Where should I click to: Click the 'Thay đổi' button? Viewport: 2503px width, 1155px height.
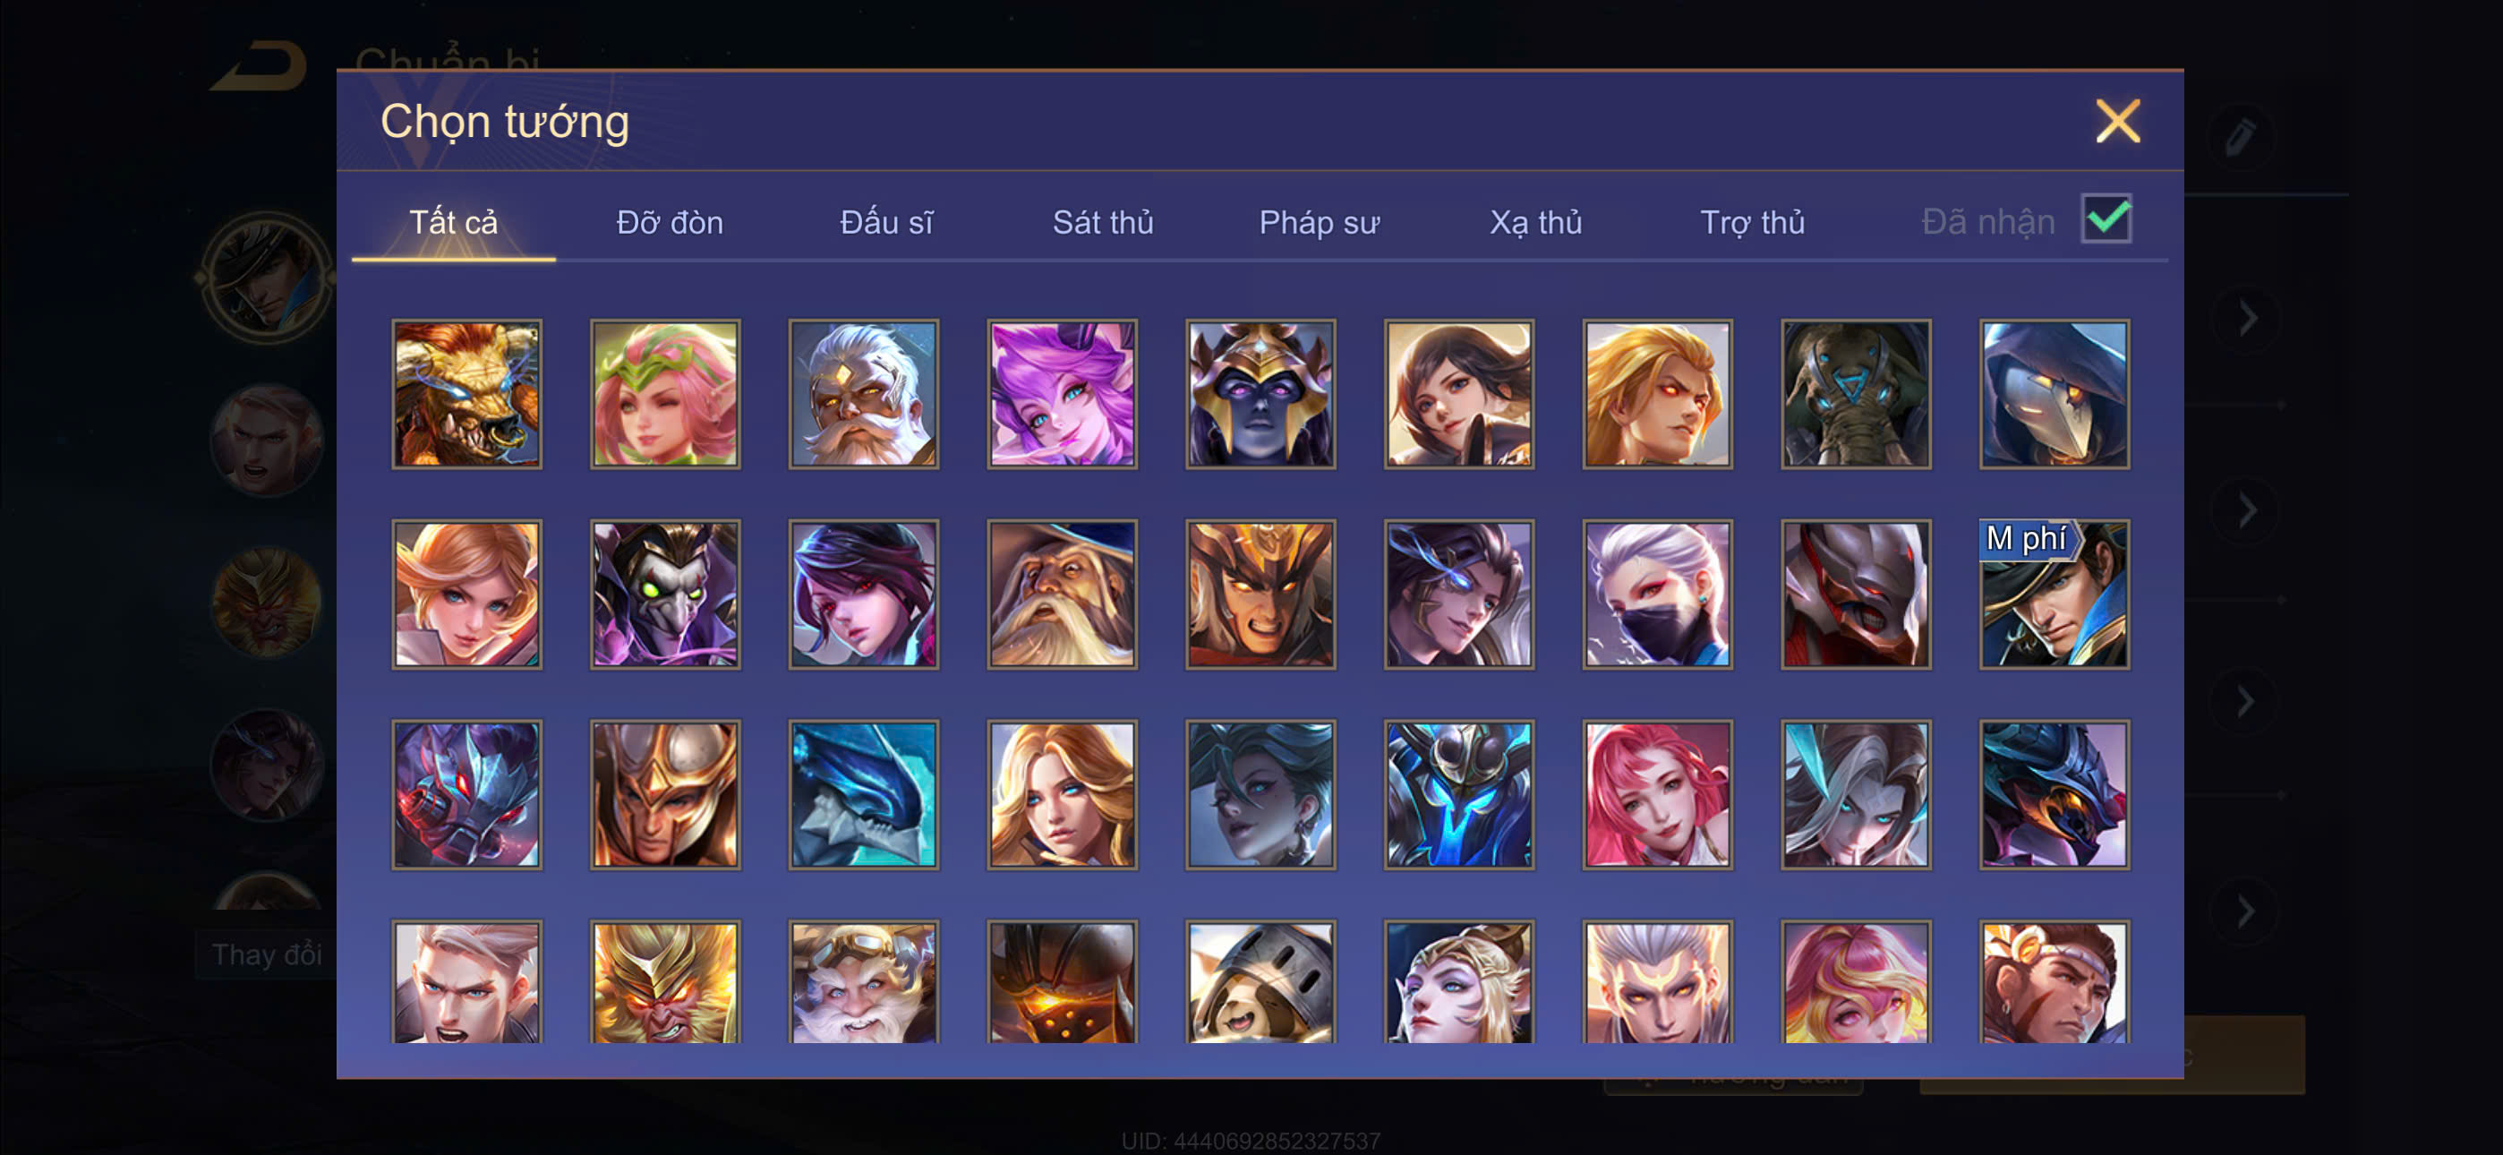click(266, 954)
